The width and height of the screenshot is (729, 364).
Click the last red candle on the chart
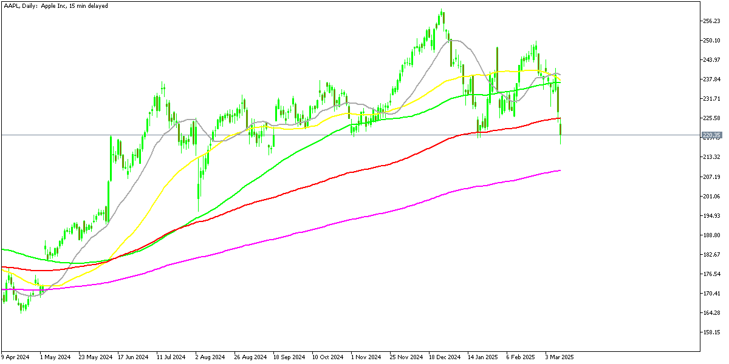point(560,129)
